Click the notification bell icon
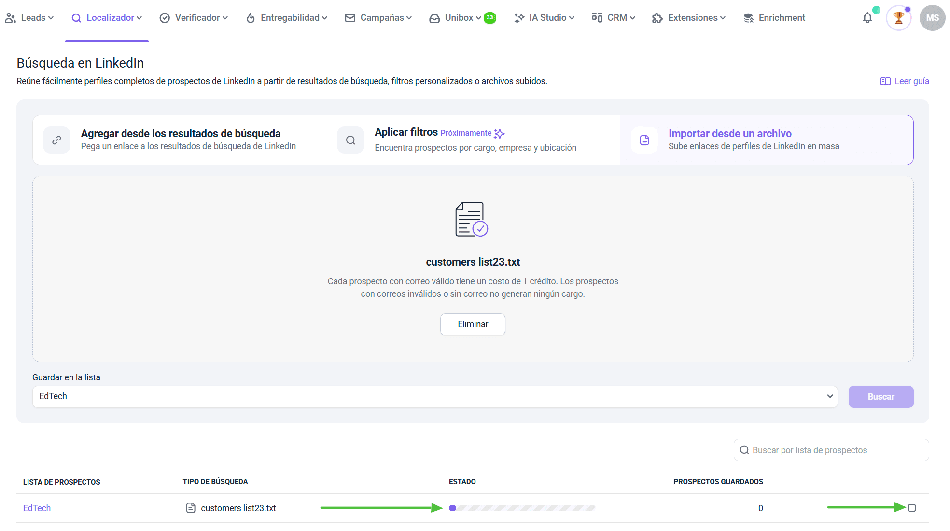 [867, 18]
